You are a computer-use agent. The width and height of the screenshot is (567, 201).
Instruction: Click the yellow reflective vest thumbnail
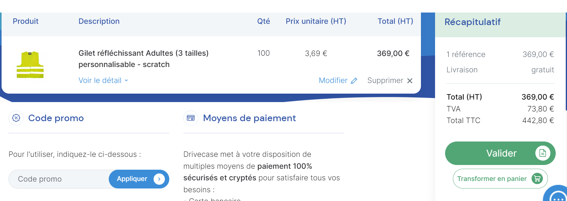coord(30,64)
